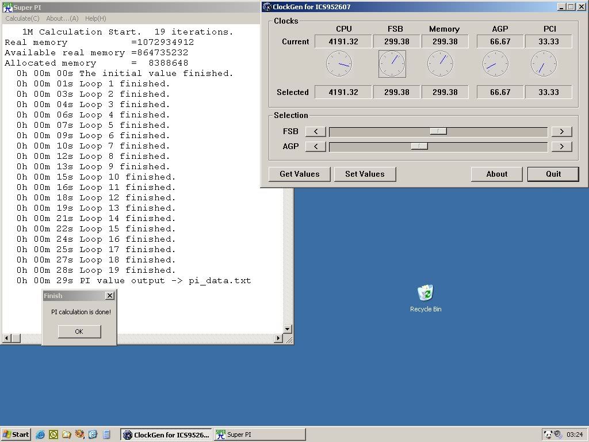The image size is (589, 442).
Task: Click Super PI scrollbar down arrow
Action: [288, 329]
